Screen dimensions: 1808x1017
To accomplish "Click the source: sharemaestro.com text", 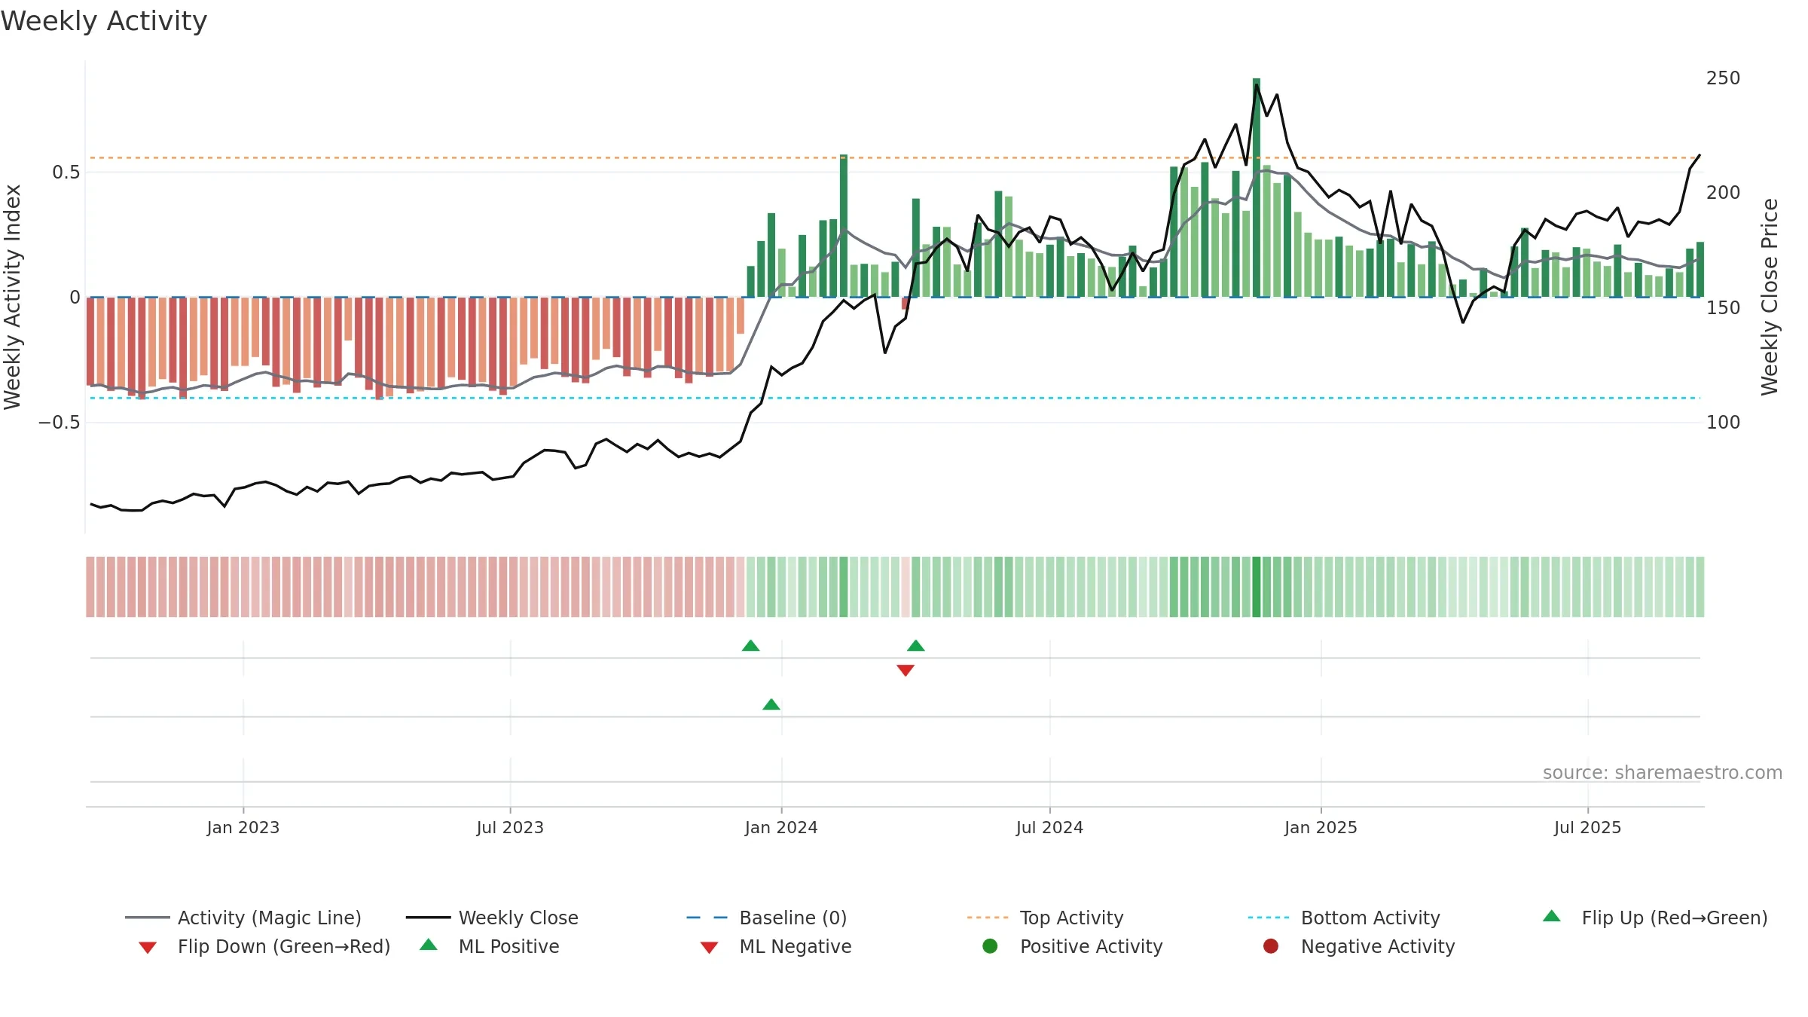I will tap(1663, 773).
